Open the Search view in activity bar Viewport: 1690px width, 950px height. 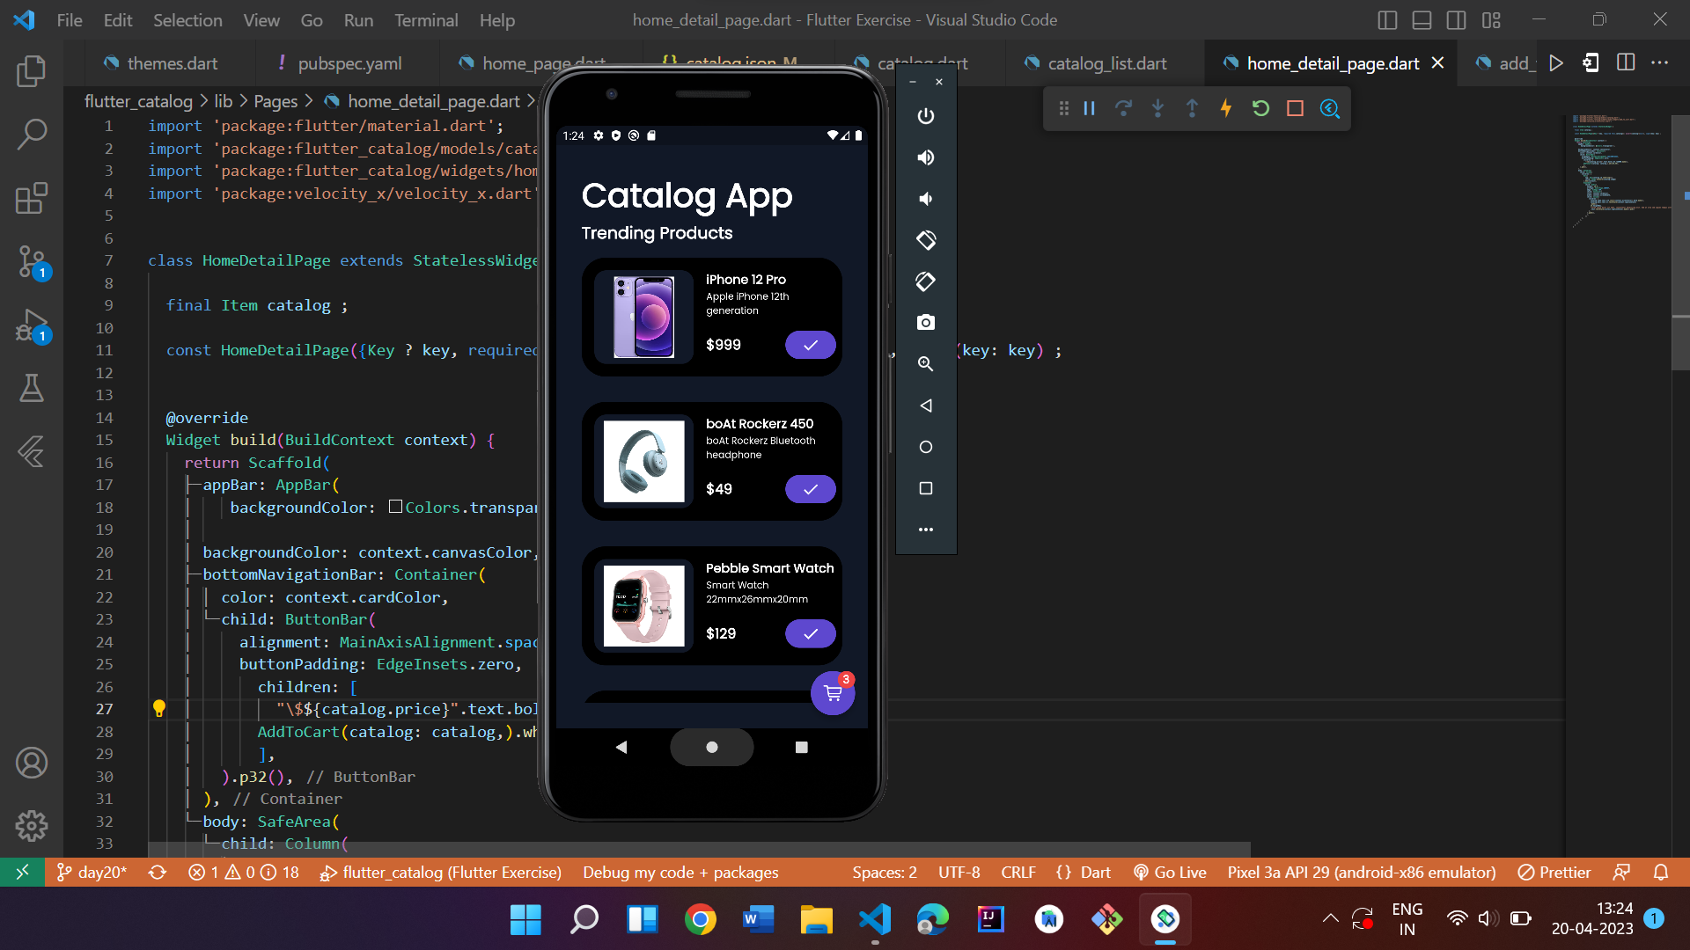pos(32,135)
